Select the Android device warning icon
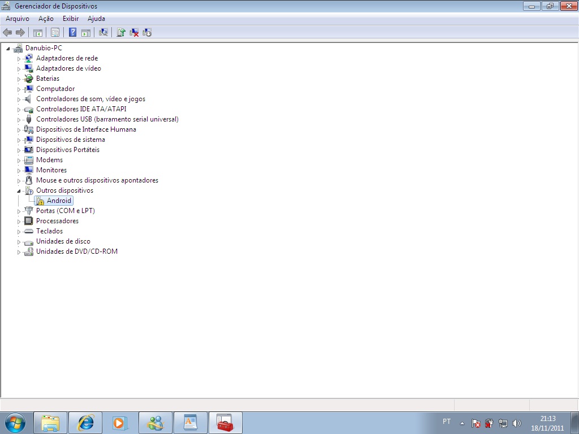Image resolution: width=579 pixels, height=434 pixels. tap(40, 201)
